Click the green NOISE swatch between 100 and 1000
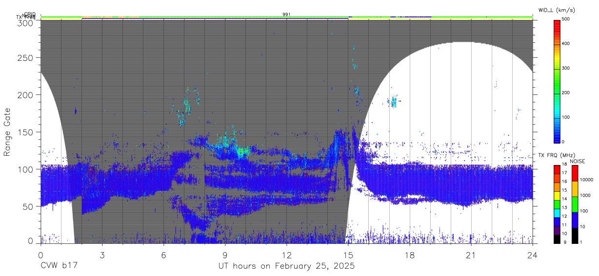 point(574,204)
